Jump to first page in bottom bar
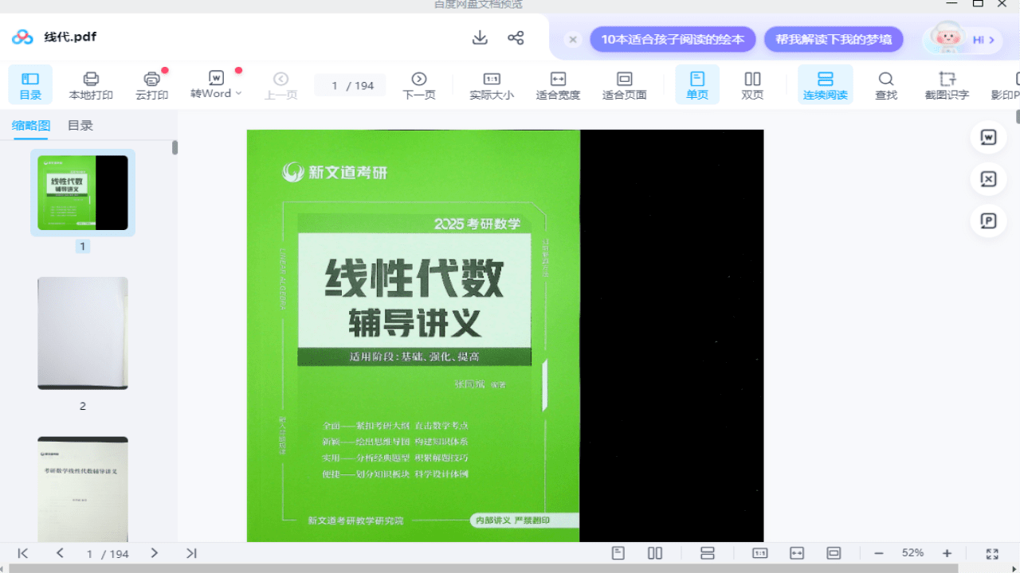This screenshot has width=1020, height=573. 23,553
